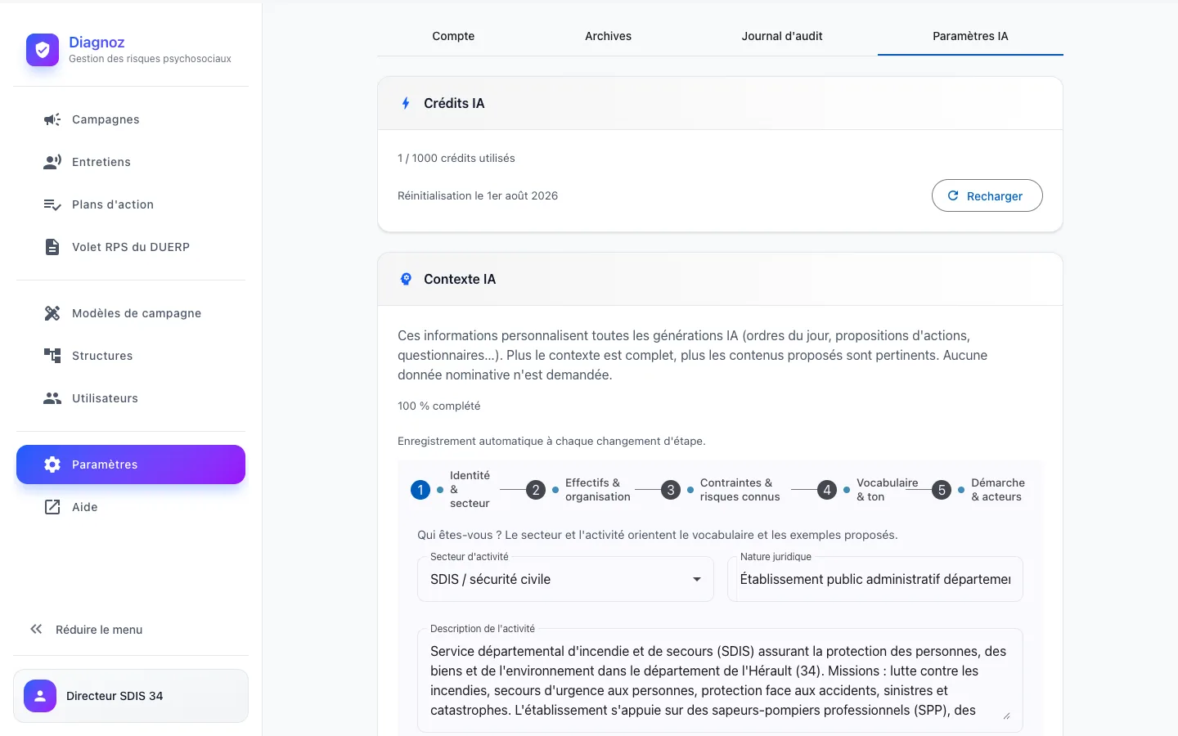The width and height of the screenshot is (1178, 736).
Task: Click the Modèles de campagne tools icon
Action: [52, 313]
